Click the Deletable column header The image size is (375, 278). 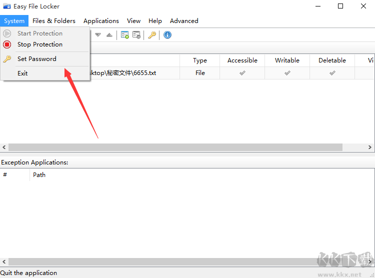332,60
